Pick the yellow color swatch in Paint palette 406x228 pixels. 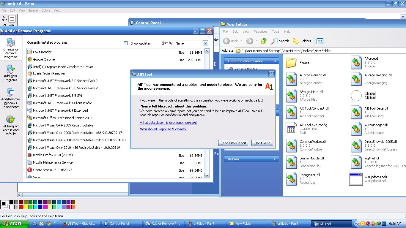(26, 207)
